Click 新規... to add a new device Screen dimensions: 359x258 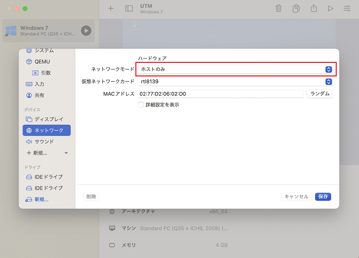pyautogui.click(x=37, y=153)
